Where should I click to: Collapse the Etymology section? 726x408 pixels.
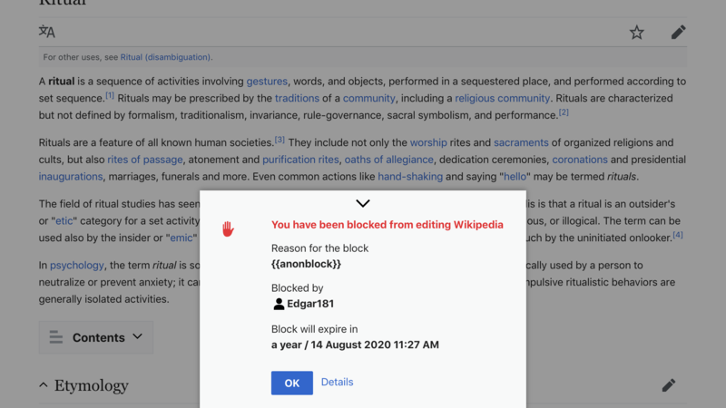click(44, 385)
